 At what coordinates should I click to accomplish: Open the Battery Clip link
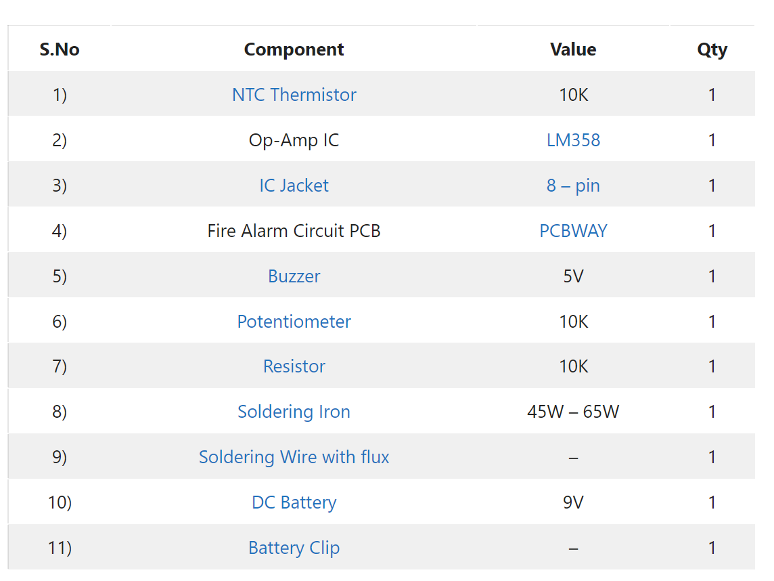click(294, 547)
